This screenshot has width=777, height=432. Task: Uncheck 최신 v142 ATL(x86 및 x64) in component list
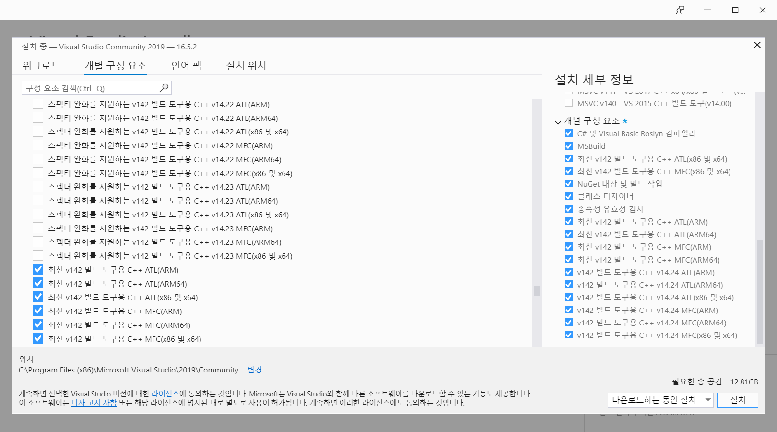click(x=38, y=297)
